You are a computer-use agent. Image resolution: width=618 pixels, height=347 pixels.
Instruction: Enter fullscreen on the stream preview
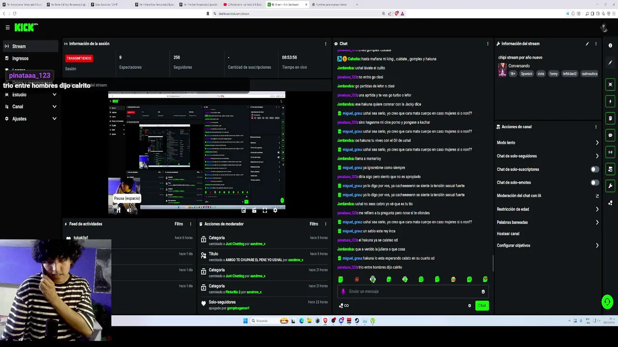click(x=265, y=210)
